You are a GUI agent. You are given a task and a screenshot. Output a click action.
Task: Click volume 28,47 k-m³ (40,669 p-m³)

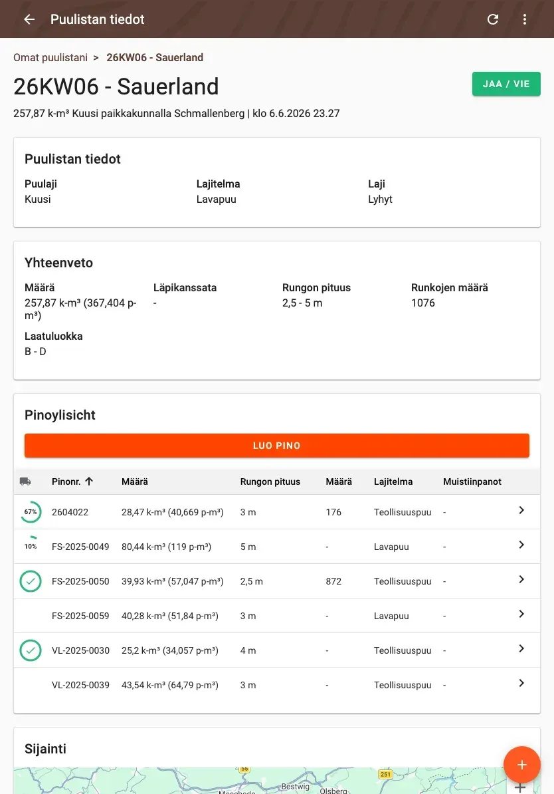(x=173, y=512)
